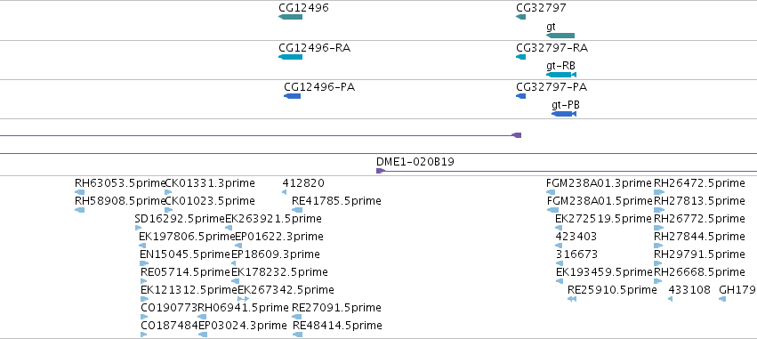757x339 pixels.
Task: Select the EK267342.5prime EST arrow glyph
Action: coord(244,299)
